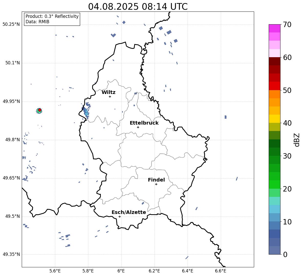Select the Ettelbruck station label
Screen dimensions: 303x276
point(144,123)
